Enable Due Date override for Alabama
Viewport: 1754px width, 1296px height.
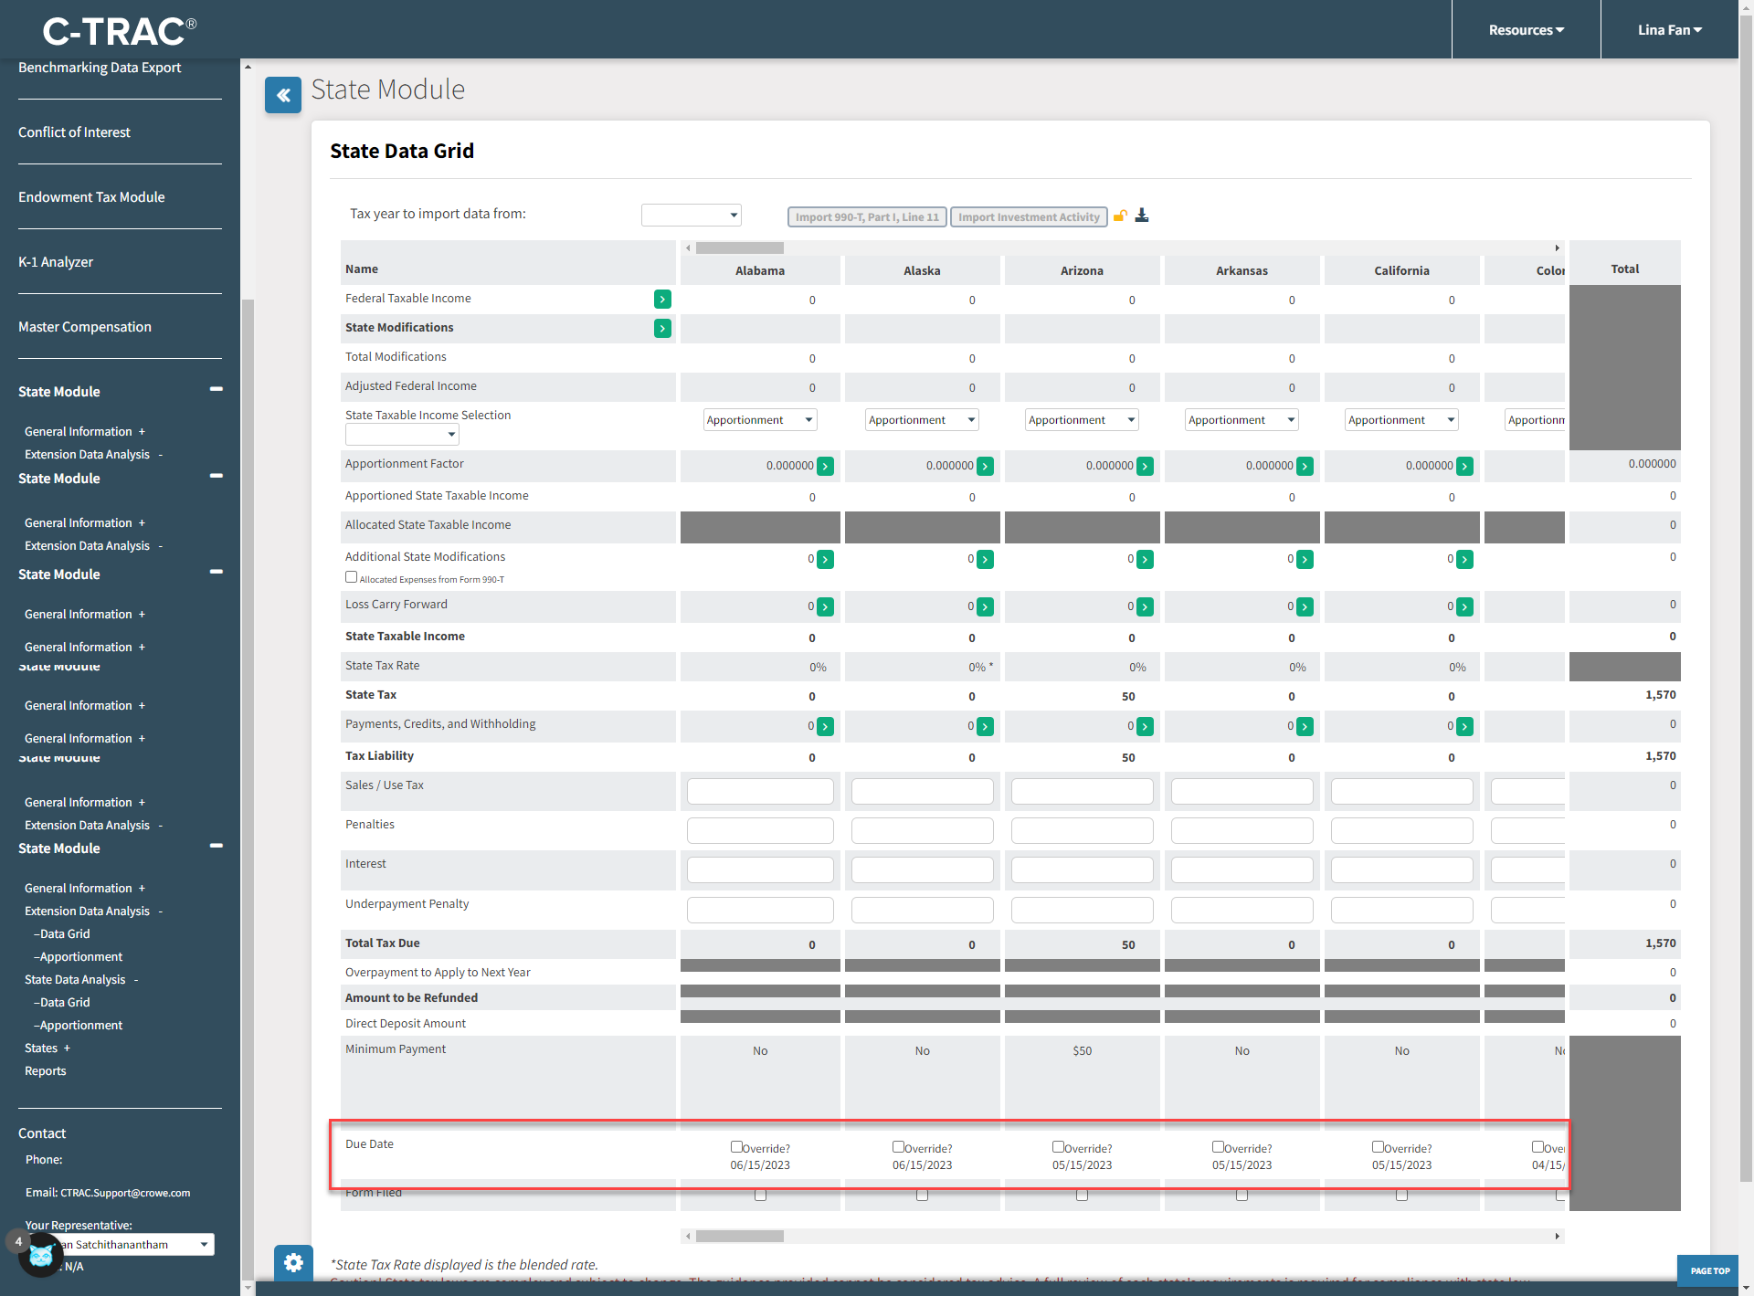(736, 1146)
